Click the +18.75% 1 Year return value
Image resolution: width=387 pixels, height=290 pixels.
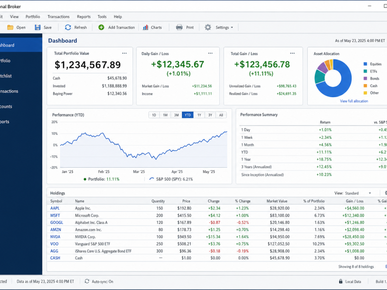click(x=324, y=159)
